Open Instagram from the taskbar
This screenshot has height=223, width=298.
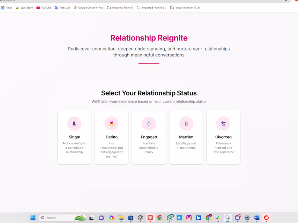click(189, 218)
